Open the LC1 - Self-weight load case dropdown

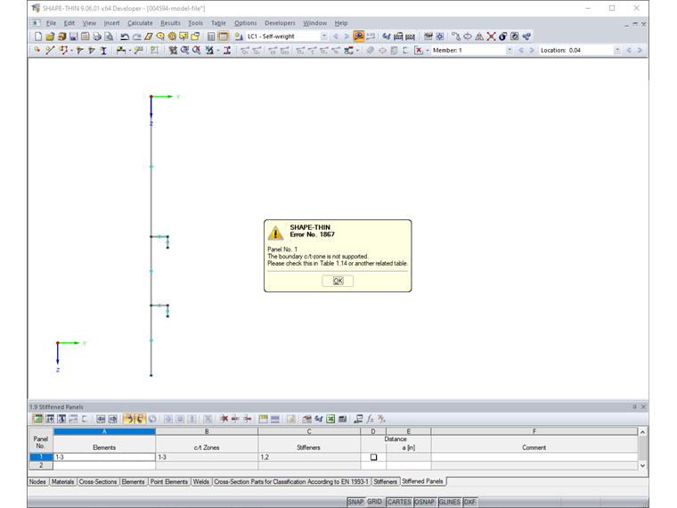(x=324, y=37)
